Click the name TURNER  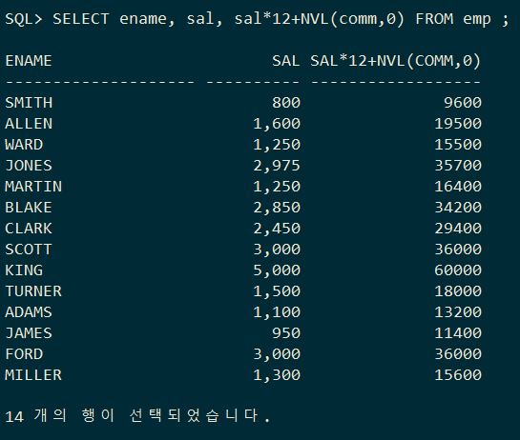(x=33, y=291)
